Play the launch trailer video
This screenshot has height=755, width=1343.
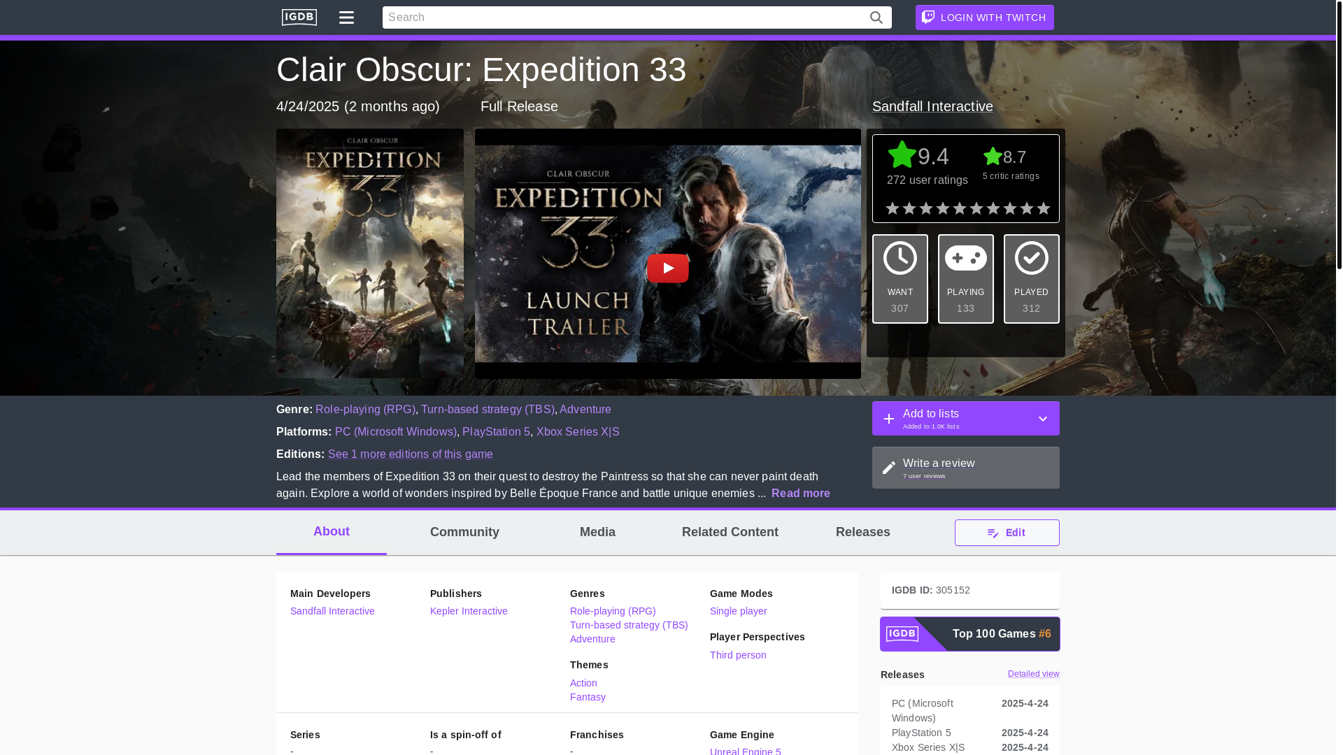coord(667,268)
